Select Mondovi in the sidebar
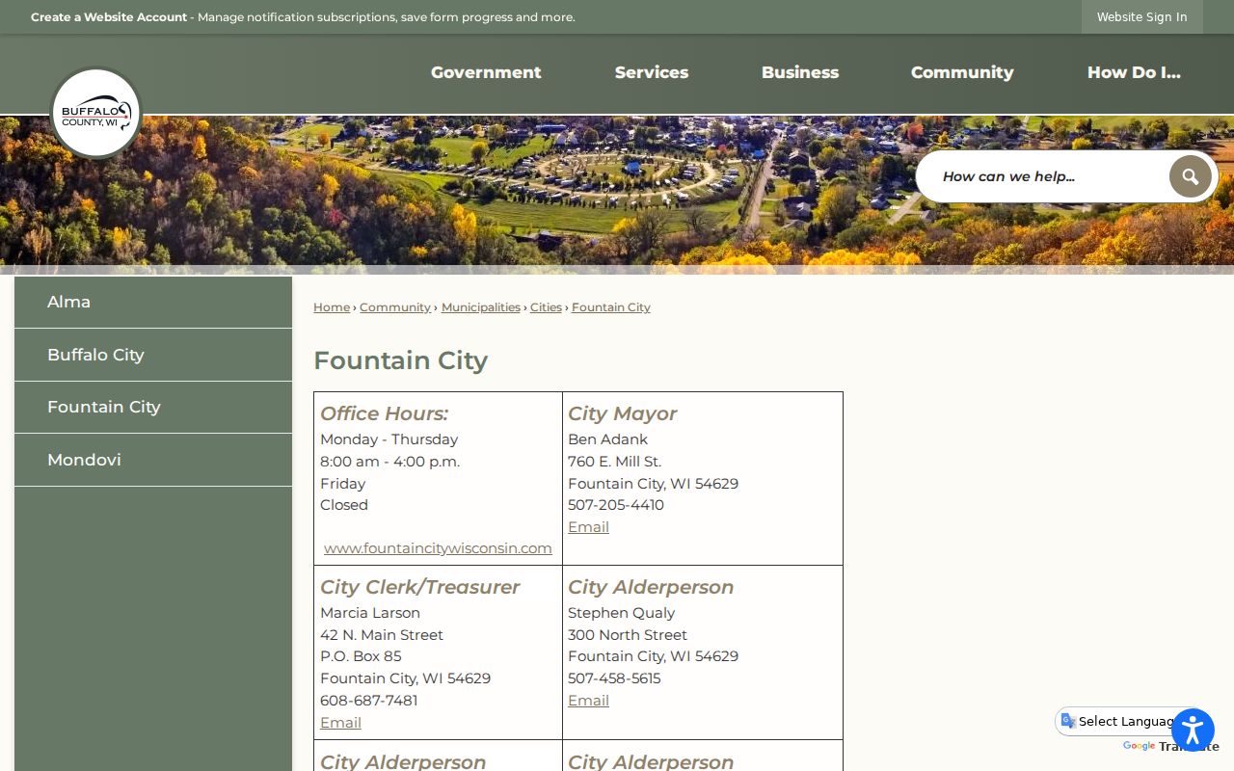Screen dimensions: 1234x771 click(153, 460)
